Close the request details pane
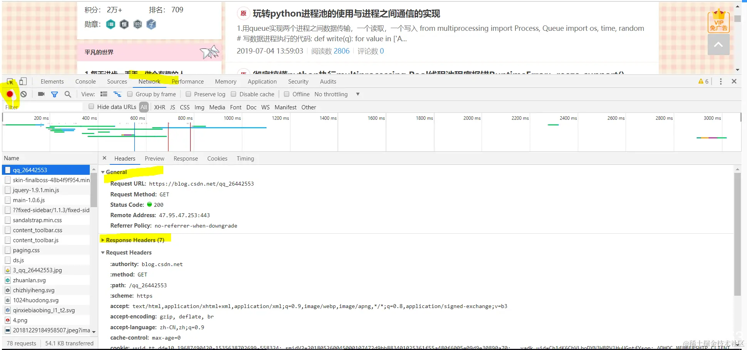747x350 pixels. (x=104, y=158)
